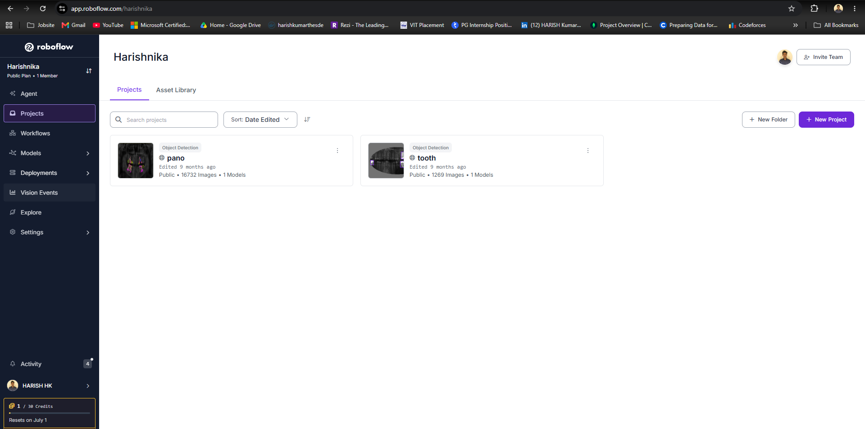Click the Roboflow logo in sidebar
Image resolution: width=865 pixels, height=429 pixels.
(49, 47)
